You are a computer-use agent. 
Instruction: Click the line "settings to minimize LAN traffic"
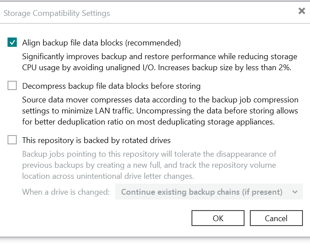(160, 110)
